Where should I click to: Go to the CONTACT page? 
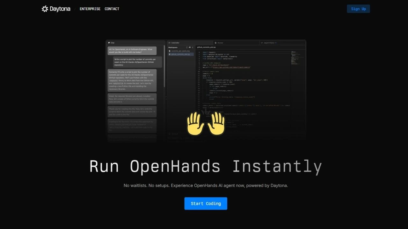pos(112,9)
